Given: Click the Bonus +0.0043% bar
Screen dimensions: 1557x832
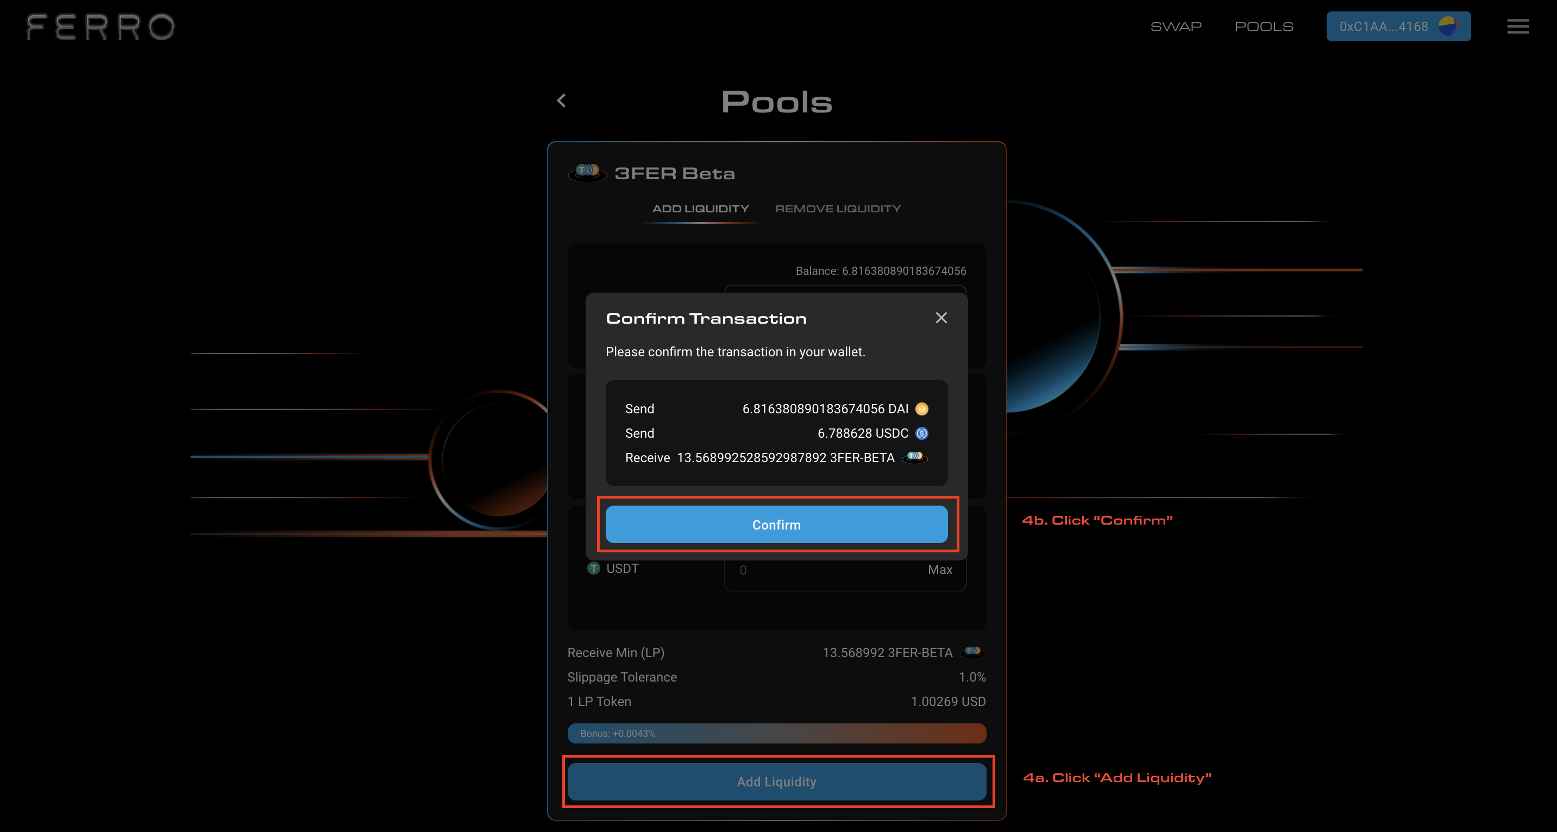Looking at the screenshot, I should 777,734.
